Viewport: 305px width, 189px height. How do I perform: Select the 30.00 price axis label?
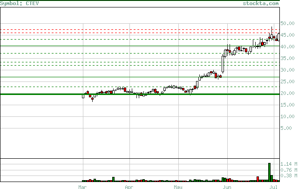(x=287, y=70)
